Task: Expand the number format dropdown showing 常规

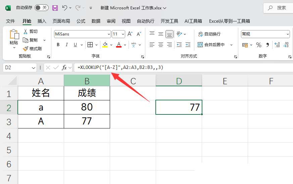Action: pos(288,34)
